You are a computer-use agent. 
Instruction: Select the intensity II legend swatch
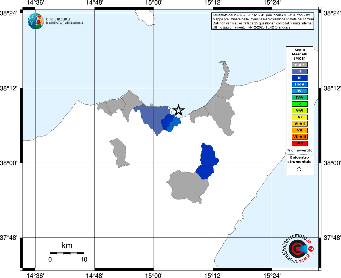tap(300, 71)
